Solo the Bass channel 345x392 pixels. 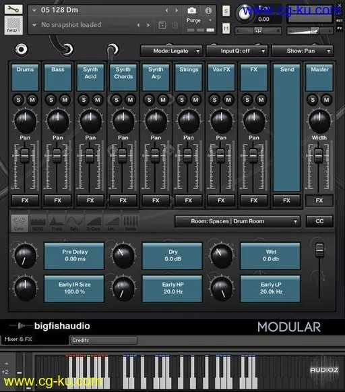tap(51, 100)
